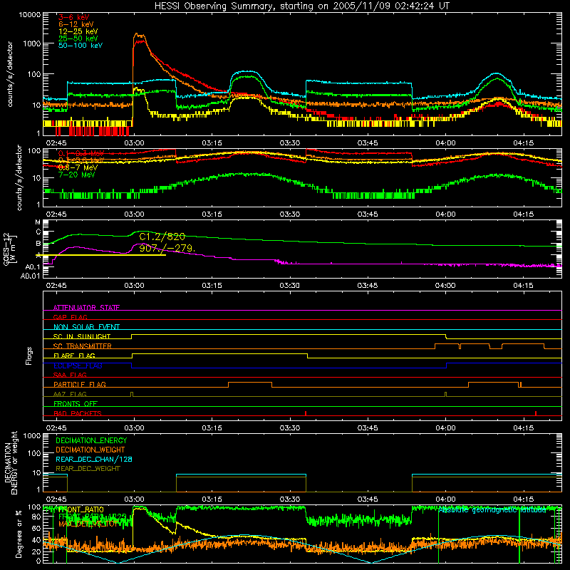The image size is (570, 570).
Task: Click the A47_FLAG label
Action: (70, 394)
